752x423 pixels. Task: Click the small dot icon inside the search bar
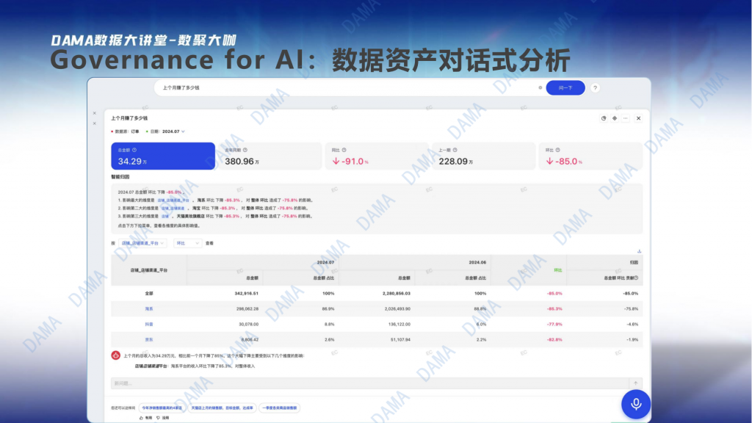click(540, 88)
